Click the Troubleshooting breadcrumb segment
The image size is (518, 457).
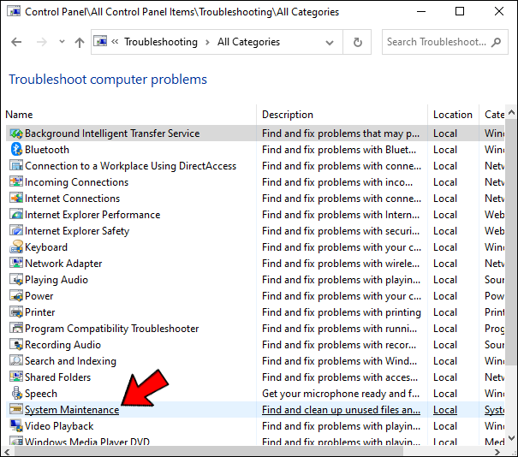tap(160, 42)
